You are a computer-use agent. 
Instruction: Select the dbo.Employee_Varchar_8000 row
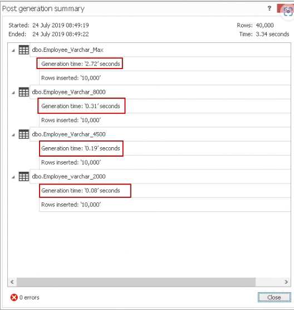coord(160,92)
